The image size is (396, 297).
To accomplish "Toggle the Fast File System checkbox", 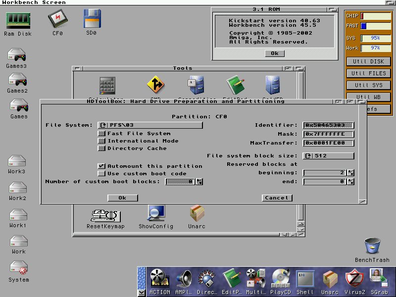I will click(x=101, y=133).
